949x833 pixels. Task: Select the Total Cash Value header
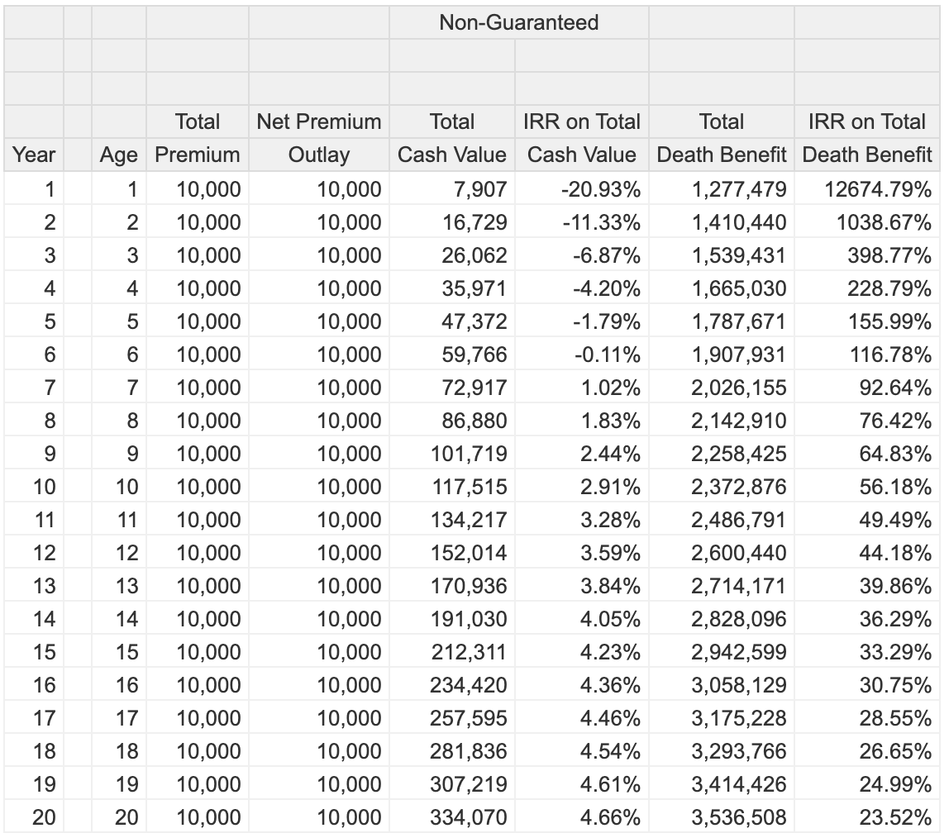coord(452,138)
